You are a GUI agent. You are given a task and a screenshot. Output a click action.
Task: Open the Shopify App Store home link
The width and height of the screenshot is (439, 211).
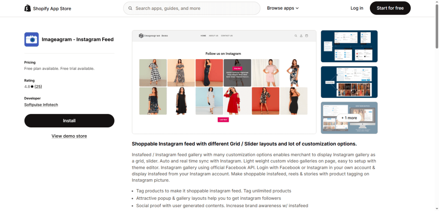tap(48, 9)
